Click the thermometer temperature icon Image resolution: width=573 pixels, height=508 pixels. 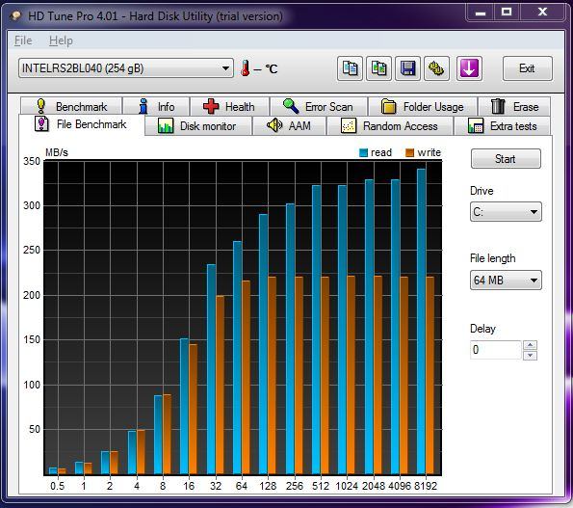(246, 68)
